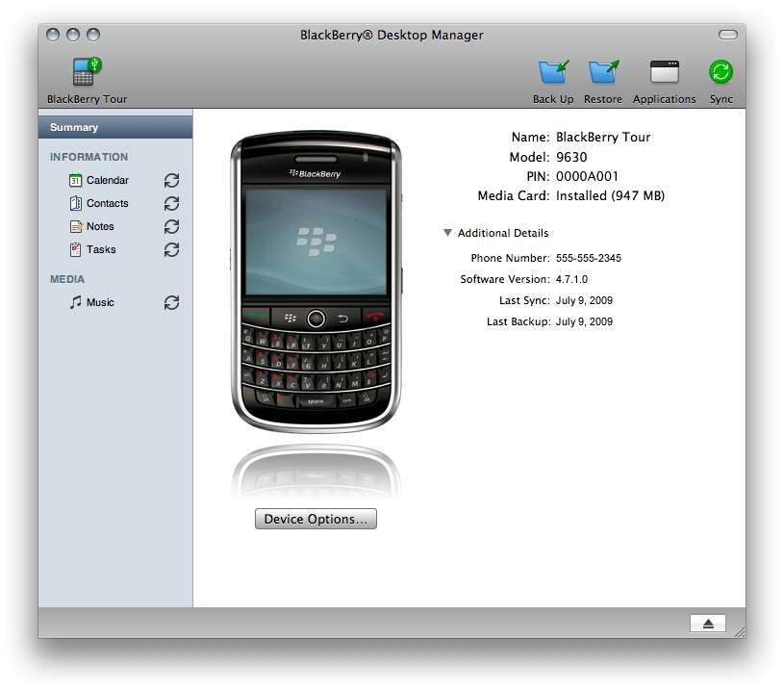Click the model number 9630

pos(571,157)
